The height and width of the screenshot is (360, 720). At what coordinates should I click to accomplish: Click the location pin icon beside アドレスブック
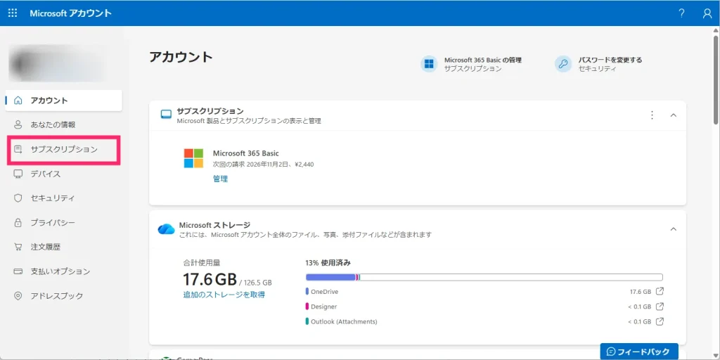click(18, 296)
